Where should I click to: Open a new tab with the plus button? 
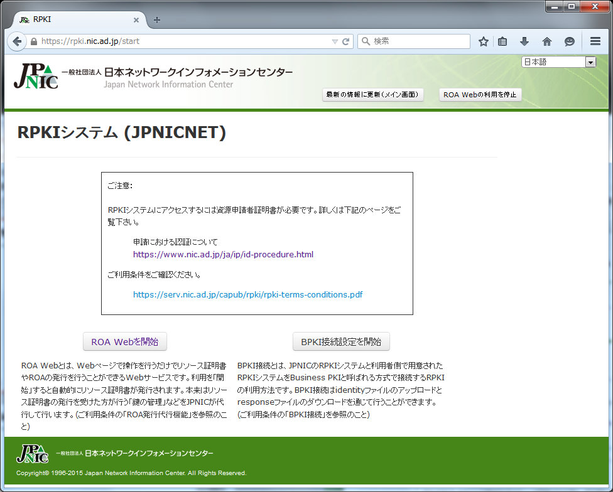coord(157,20)
